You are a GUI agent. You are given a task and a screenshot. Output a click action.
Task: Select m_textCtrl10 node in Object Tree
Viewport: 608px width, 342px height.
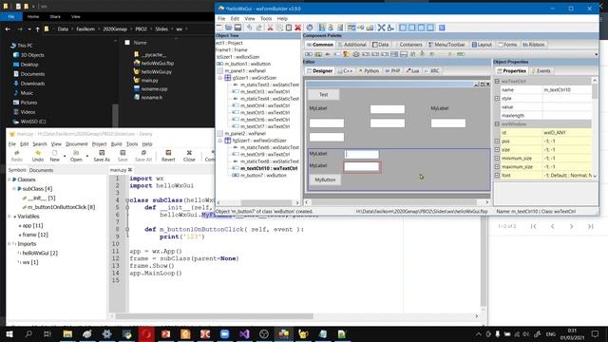tap(269, 168)
